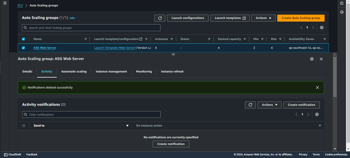Go to next page of Auto Scaling groups
Viewport: 350px width, 158px height.
pyautogui.click(x=313, y=28)
